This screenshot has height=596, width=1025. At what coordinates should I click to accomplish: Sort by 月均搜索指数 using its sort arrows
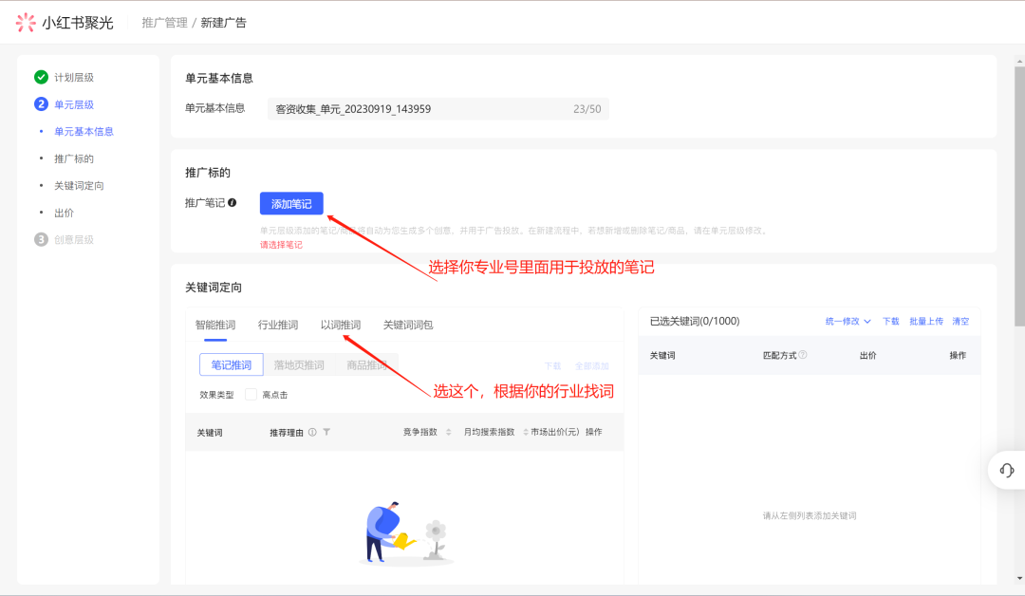(522, 433)
